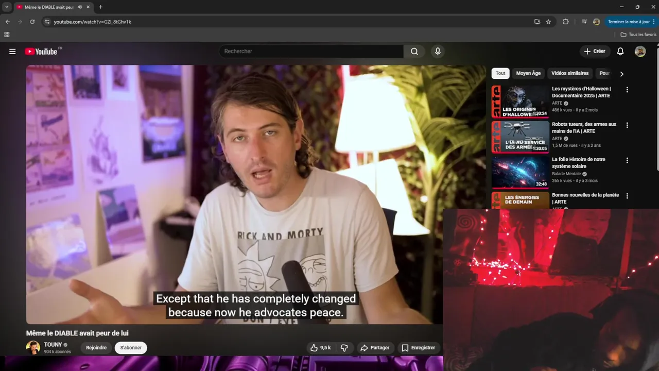Open the tab search dropdown arrow
Viewport: 659px width, 371px height.
click(7, 7)
